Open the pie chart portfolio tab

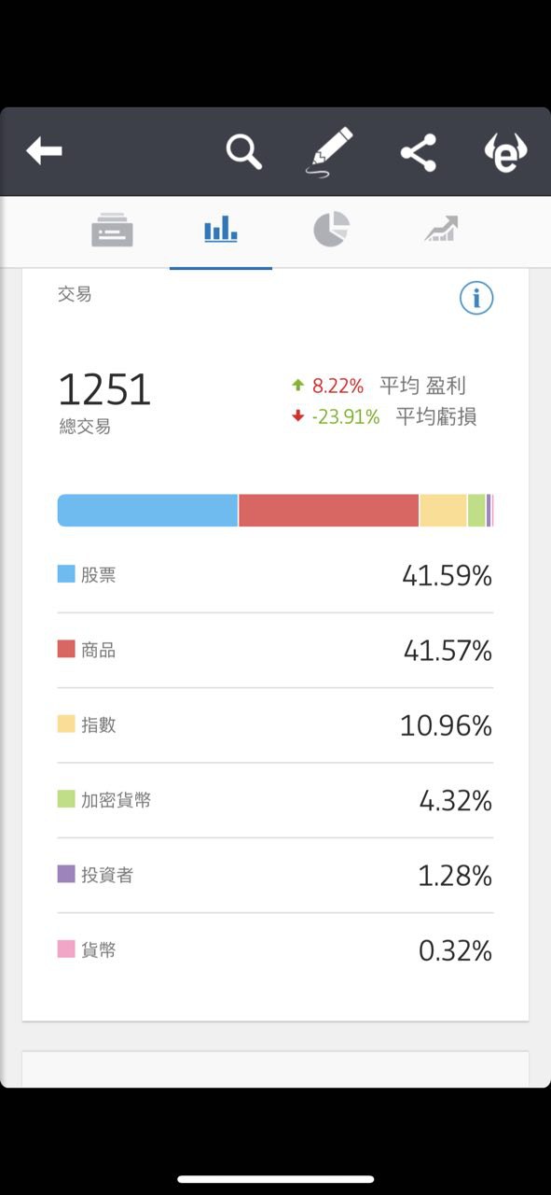pyautogui.click(x=331, y=230)
